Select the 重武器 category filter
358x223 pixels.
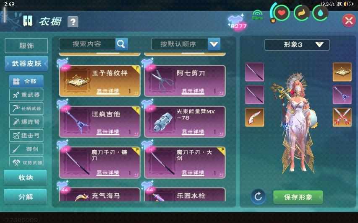click(26, 95)
